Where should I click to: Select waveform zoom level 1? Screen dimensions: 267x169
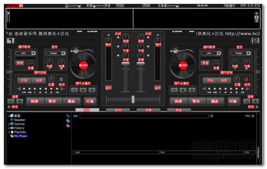point(256,14)
